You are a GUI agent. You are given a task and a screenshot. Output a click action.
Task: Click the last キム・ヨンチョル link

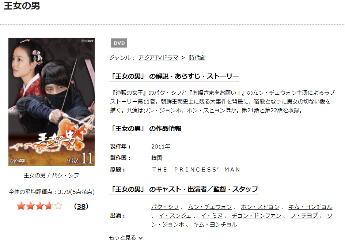coord(215,225)
